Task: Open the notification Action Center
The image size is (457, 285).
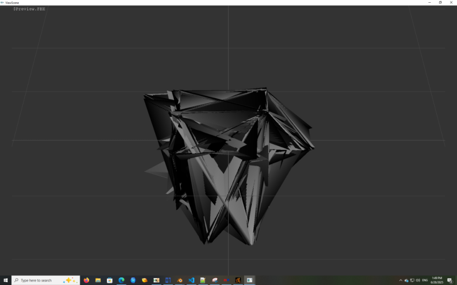Action: [x=450, y=280]
